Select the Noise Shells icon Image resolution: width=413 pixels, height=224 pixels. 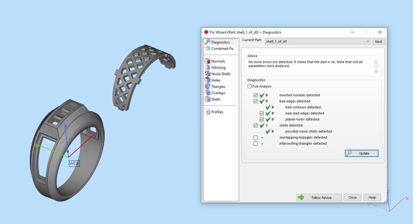tap(208, 74)
